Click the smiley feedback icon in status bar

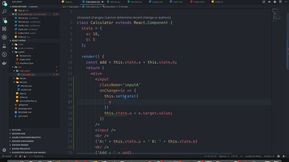[x=279, y=156]
